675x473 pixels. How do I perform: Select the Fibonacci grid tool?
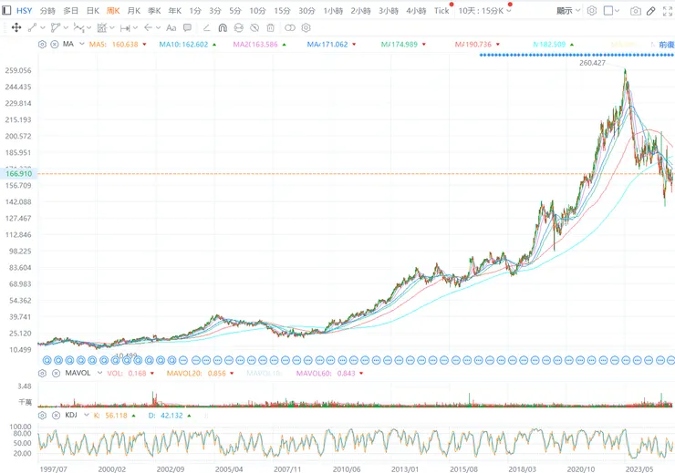[x=101, y=28]
